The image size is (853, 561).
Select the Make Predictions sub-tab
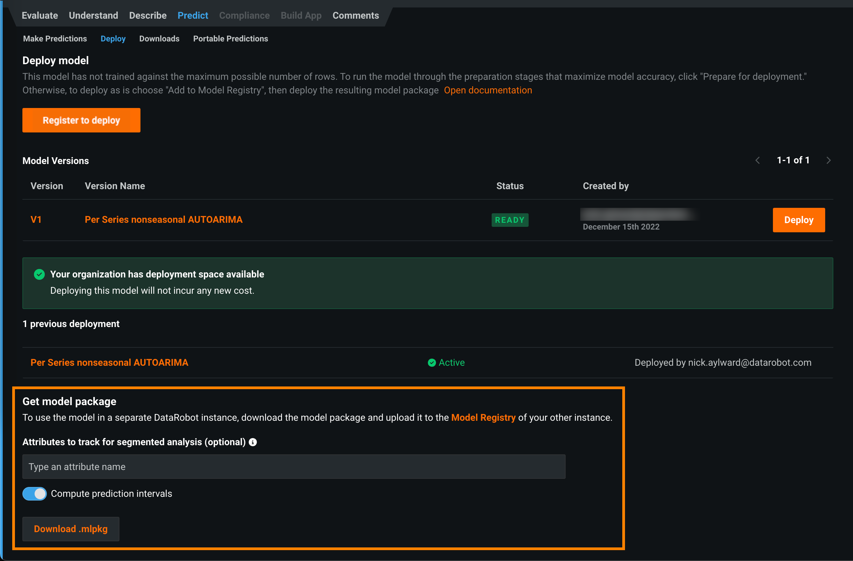55,38
